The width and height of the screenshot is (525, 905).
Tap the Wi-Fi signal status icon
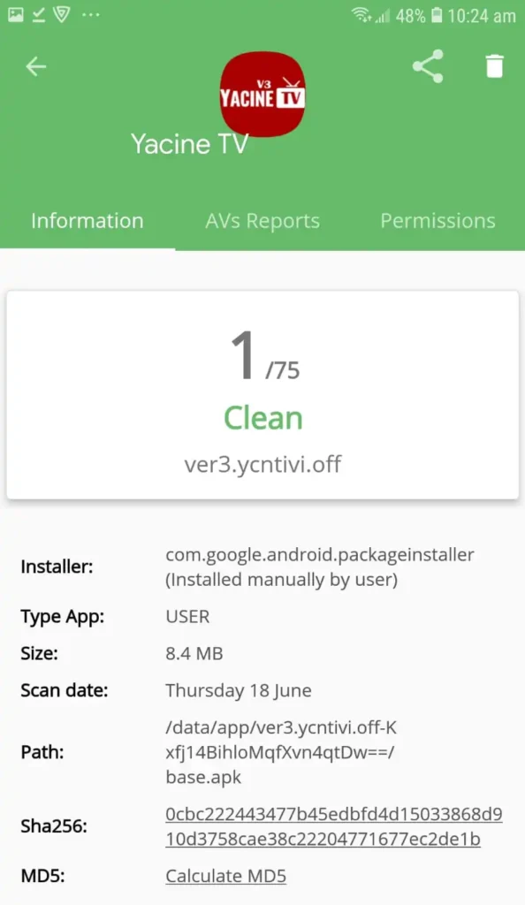361,16
